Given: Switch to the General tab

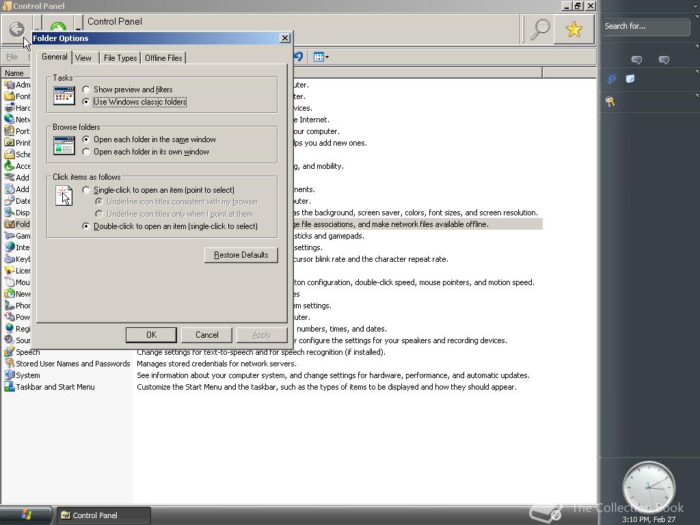Looking at the screenshot, I should (55, 57).
